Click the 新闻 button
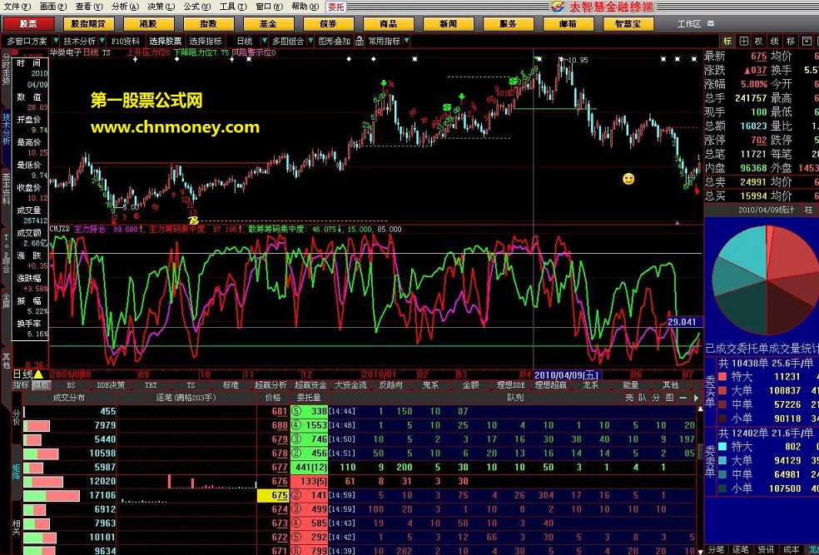This screenshot has height=555, width=819. click(448, 24)
